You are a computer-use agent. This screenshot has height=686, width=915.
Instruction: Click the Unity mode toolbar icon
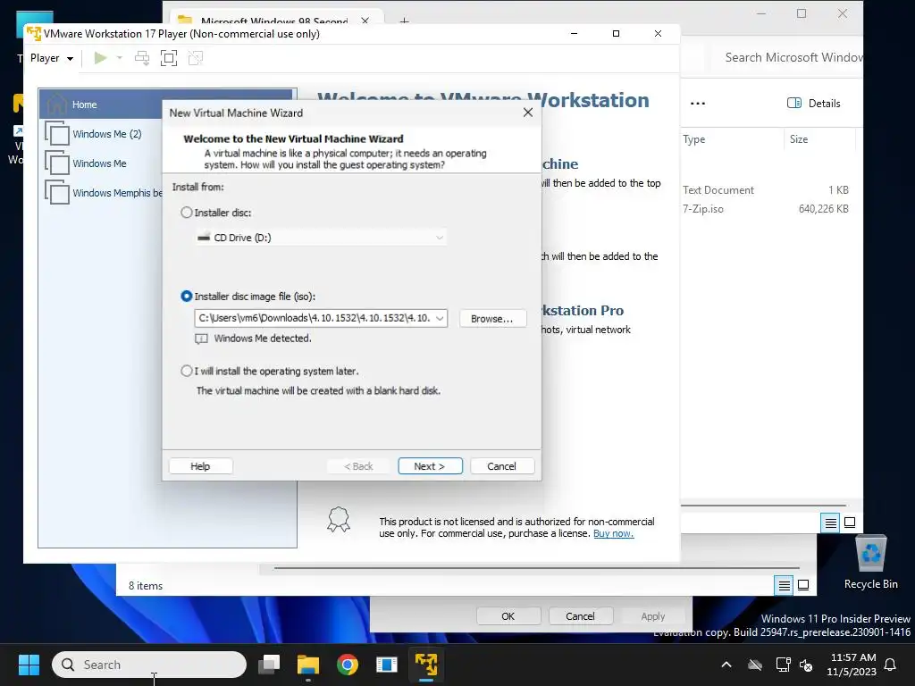click(x=196, y=58)
